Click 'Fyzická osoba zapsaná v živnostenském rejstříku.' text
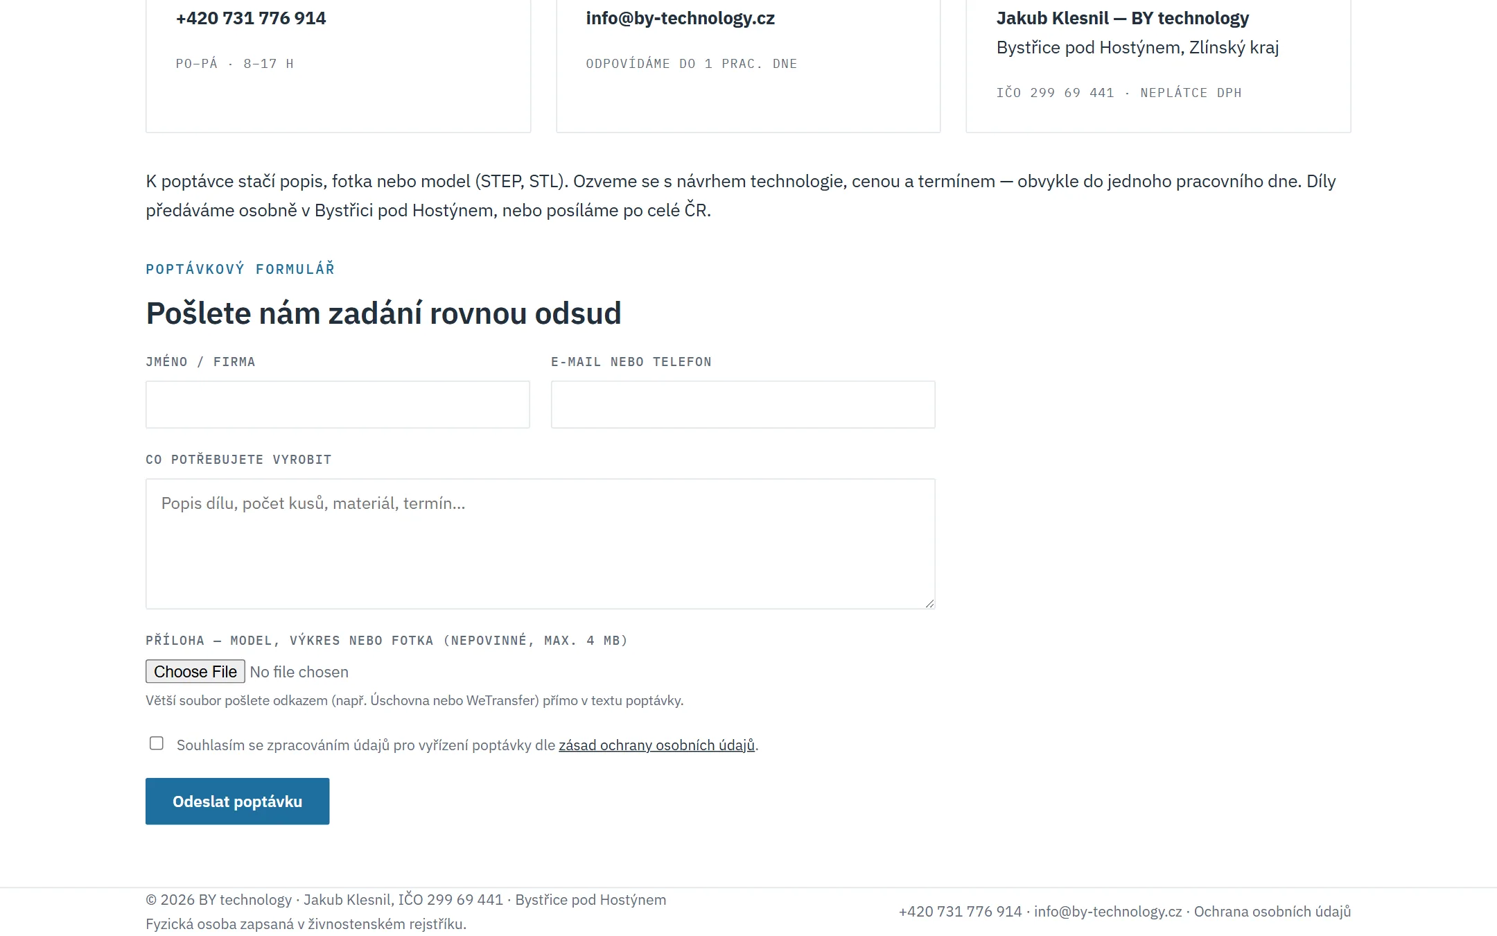 (306, 924)
